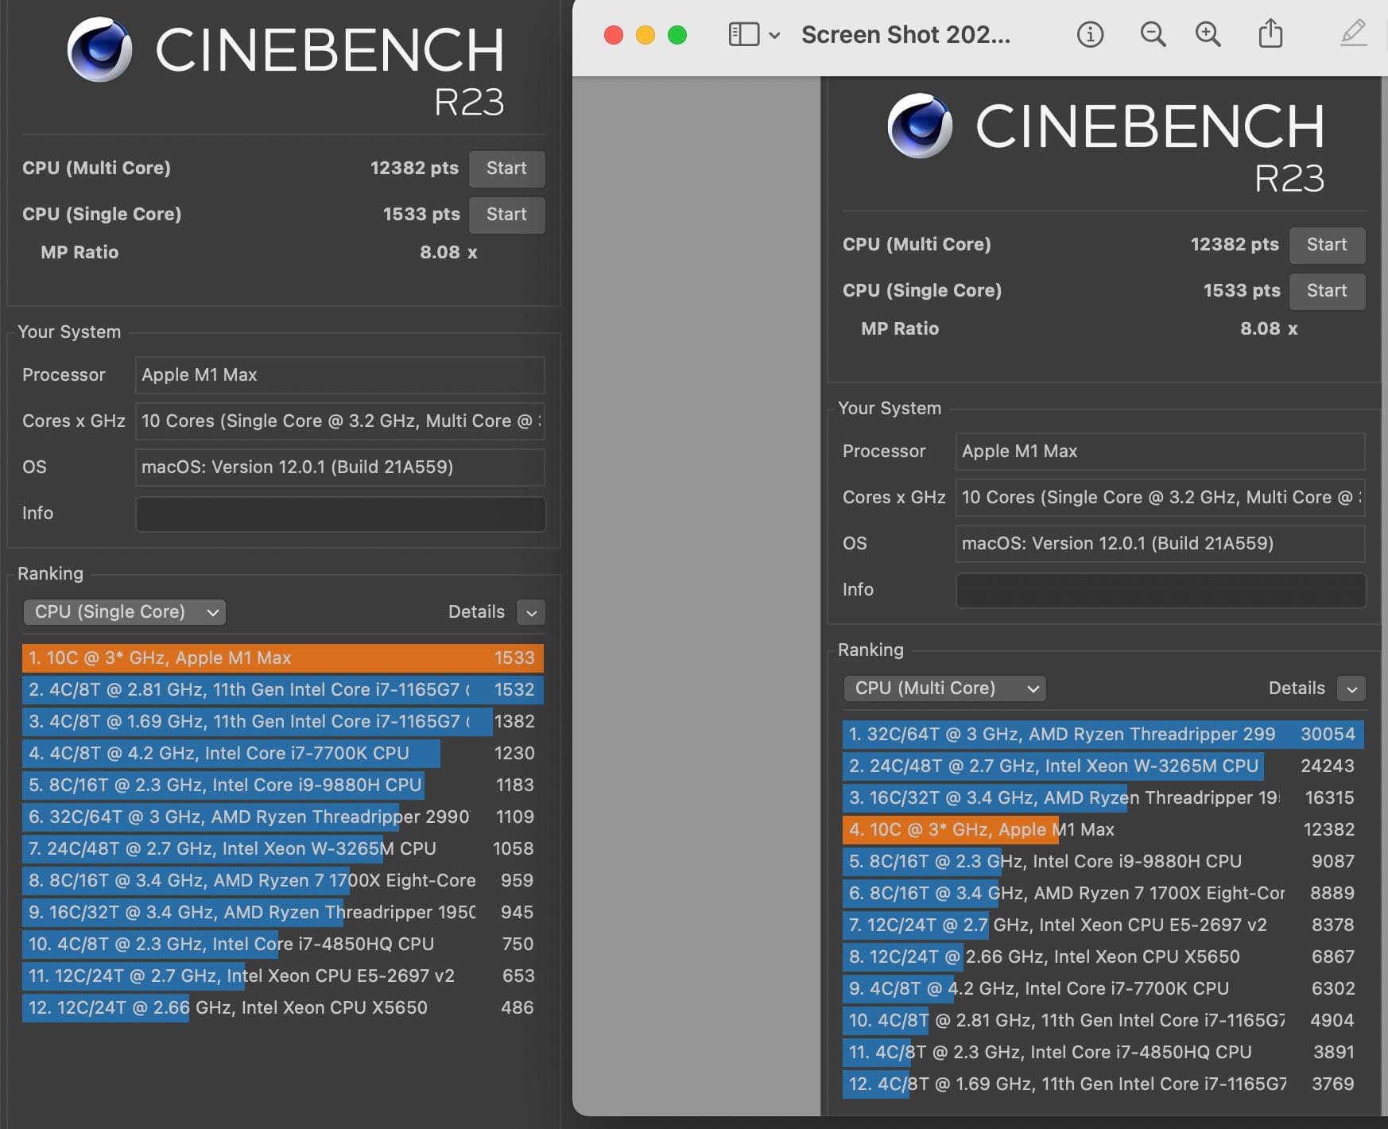Image resolution: width=1388 pixels, height=1129 pixels.
Task: Click the empty Info field in Cinebench app
Action: point(340,514)
